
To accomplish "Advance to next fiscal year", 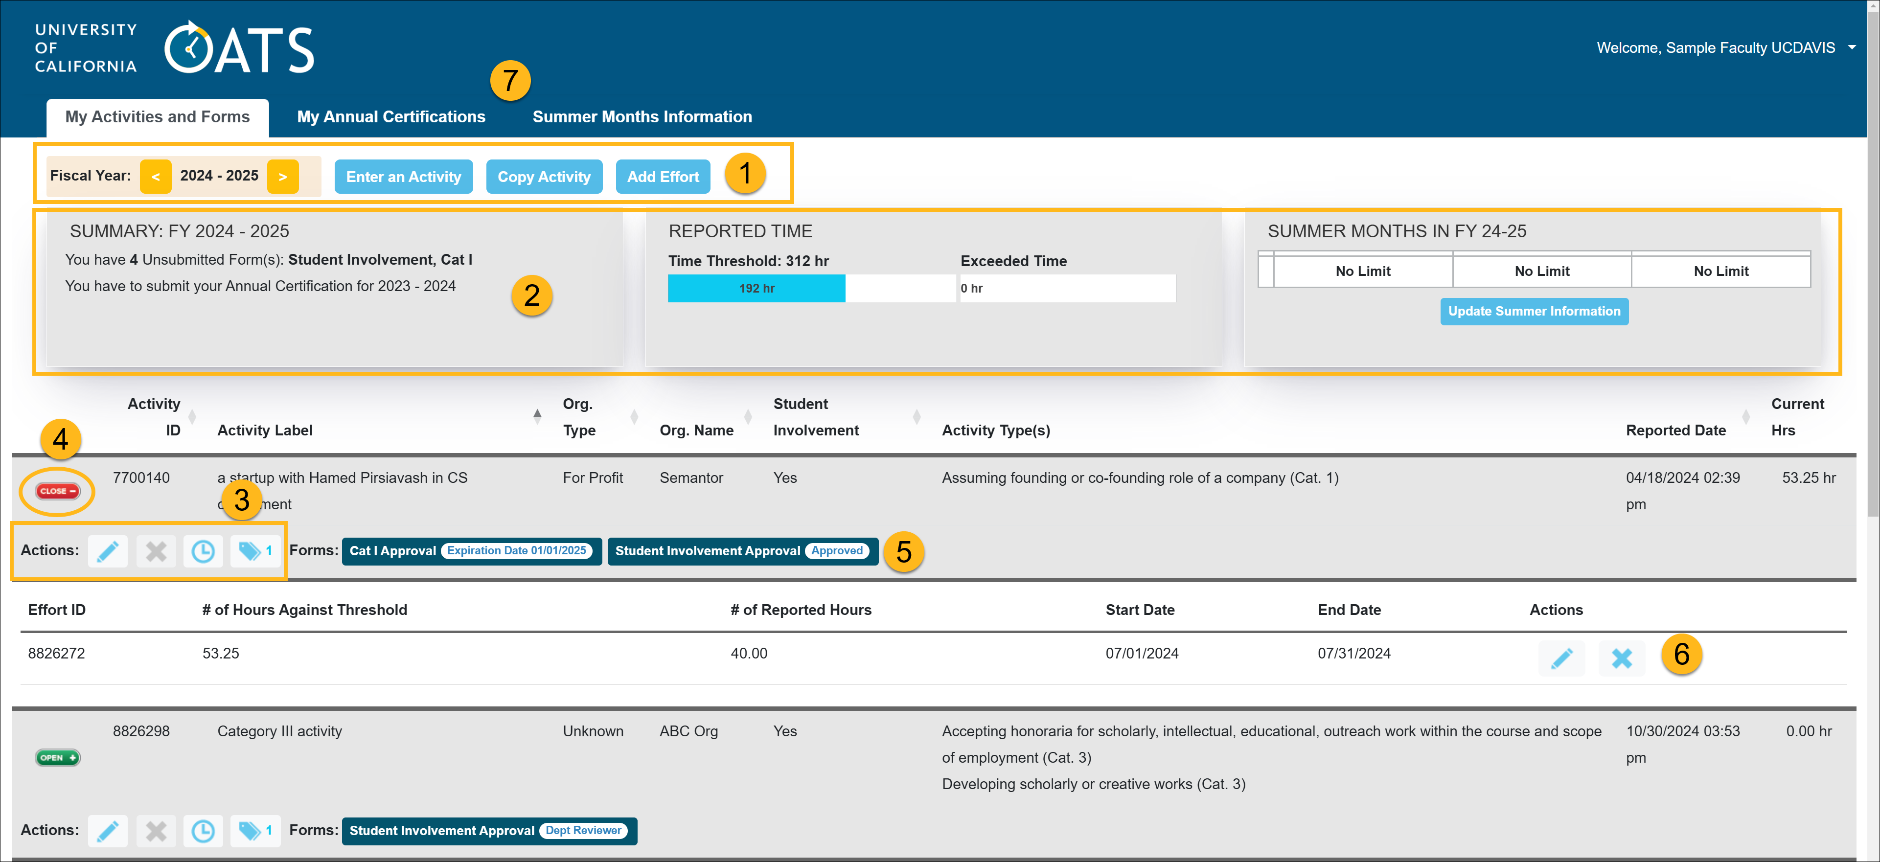I will point(282,177).
